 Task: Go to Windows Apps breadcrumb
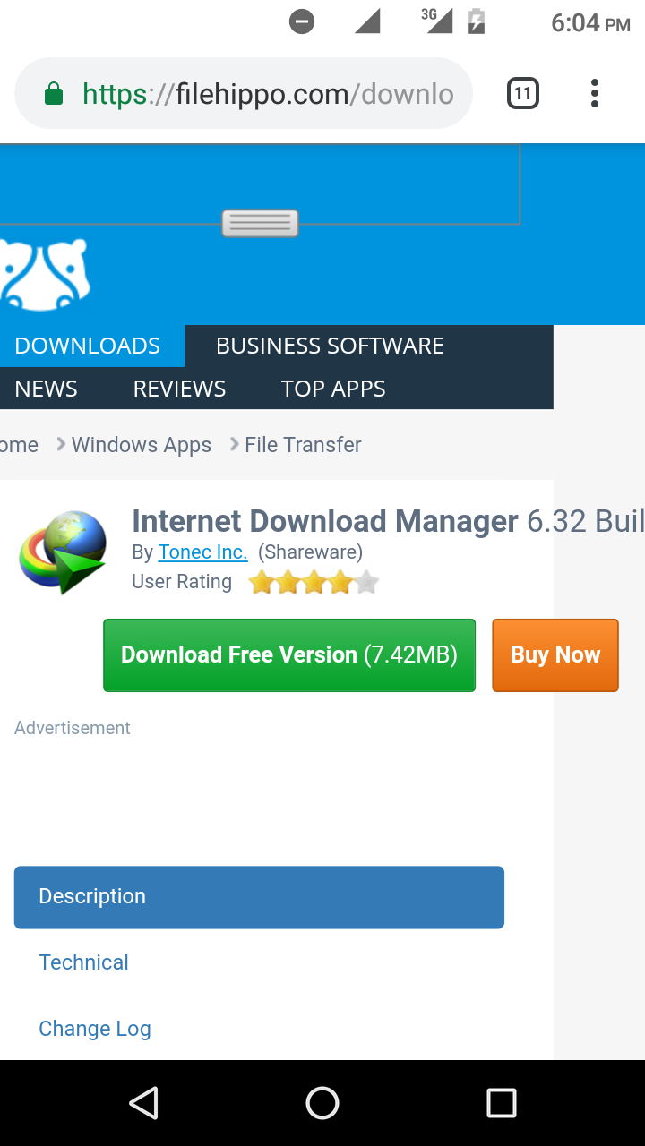(142, 445)
